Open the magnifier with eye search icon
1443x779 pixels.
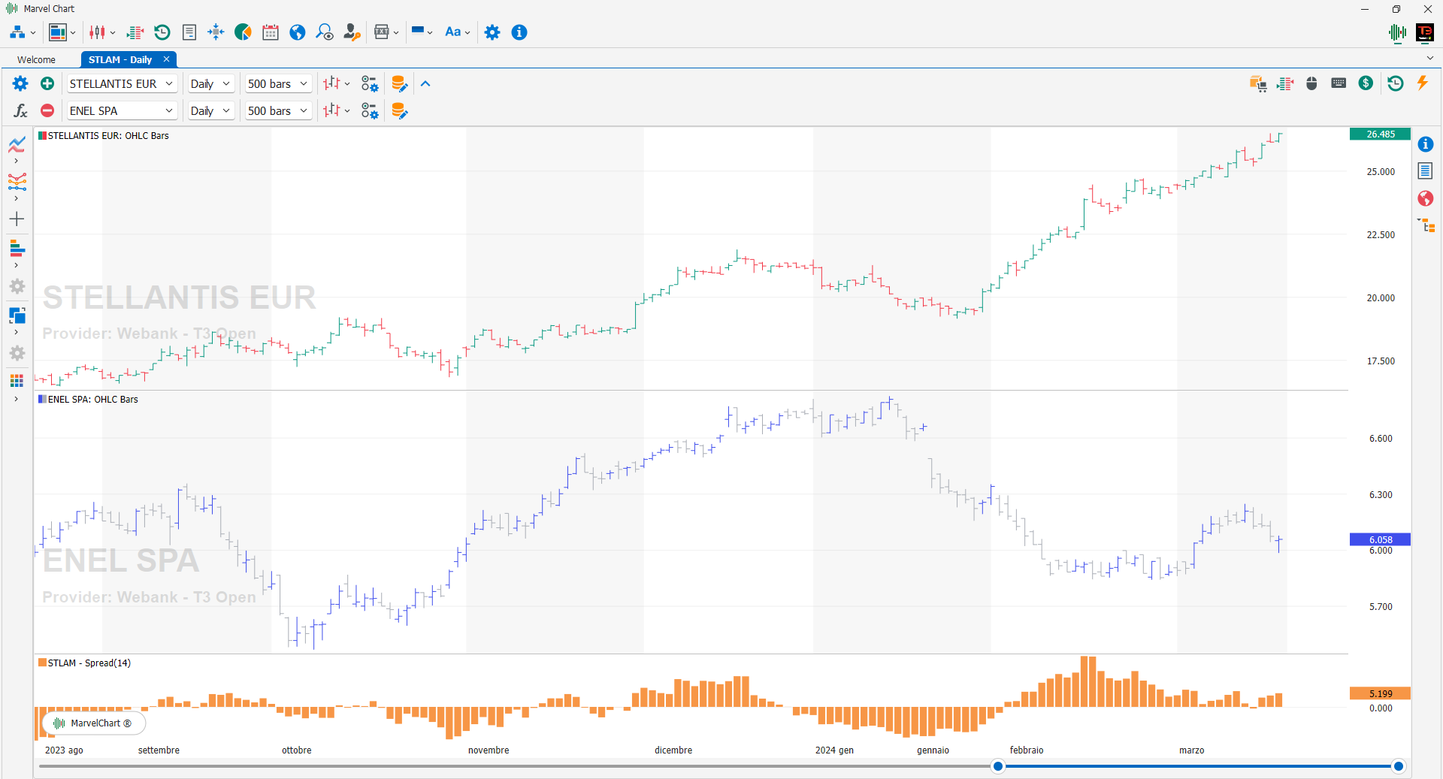click(325, 32)
